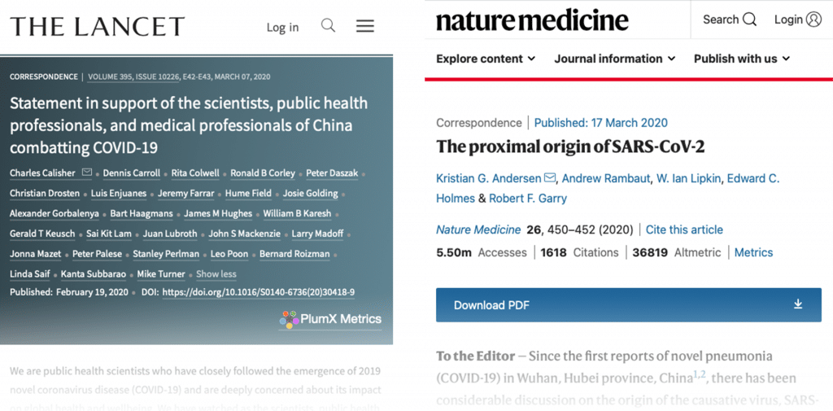Collapse the author list with Show less
Viewport: 833px width, 411px height.
pos(216,273)
